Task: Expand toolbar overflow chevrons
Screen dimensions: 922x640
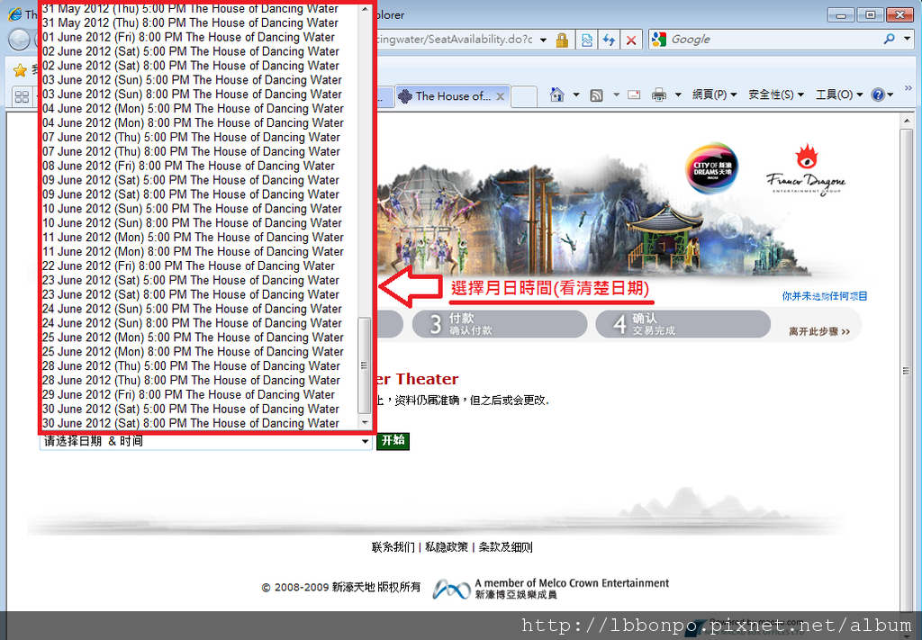Action: (908, 88)
